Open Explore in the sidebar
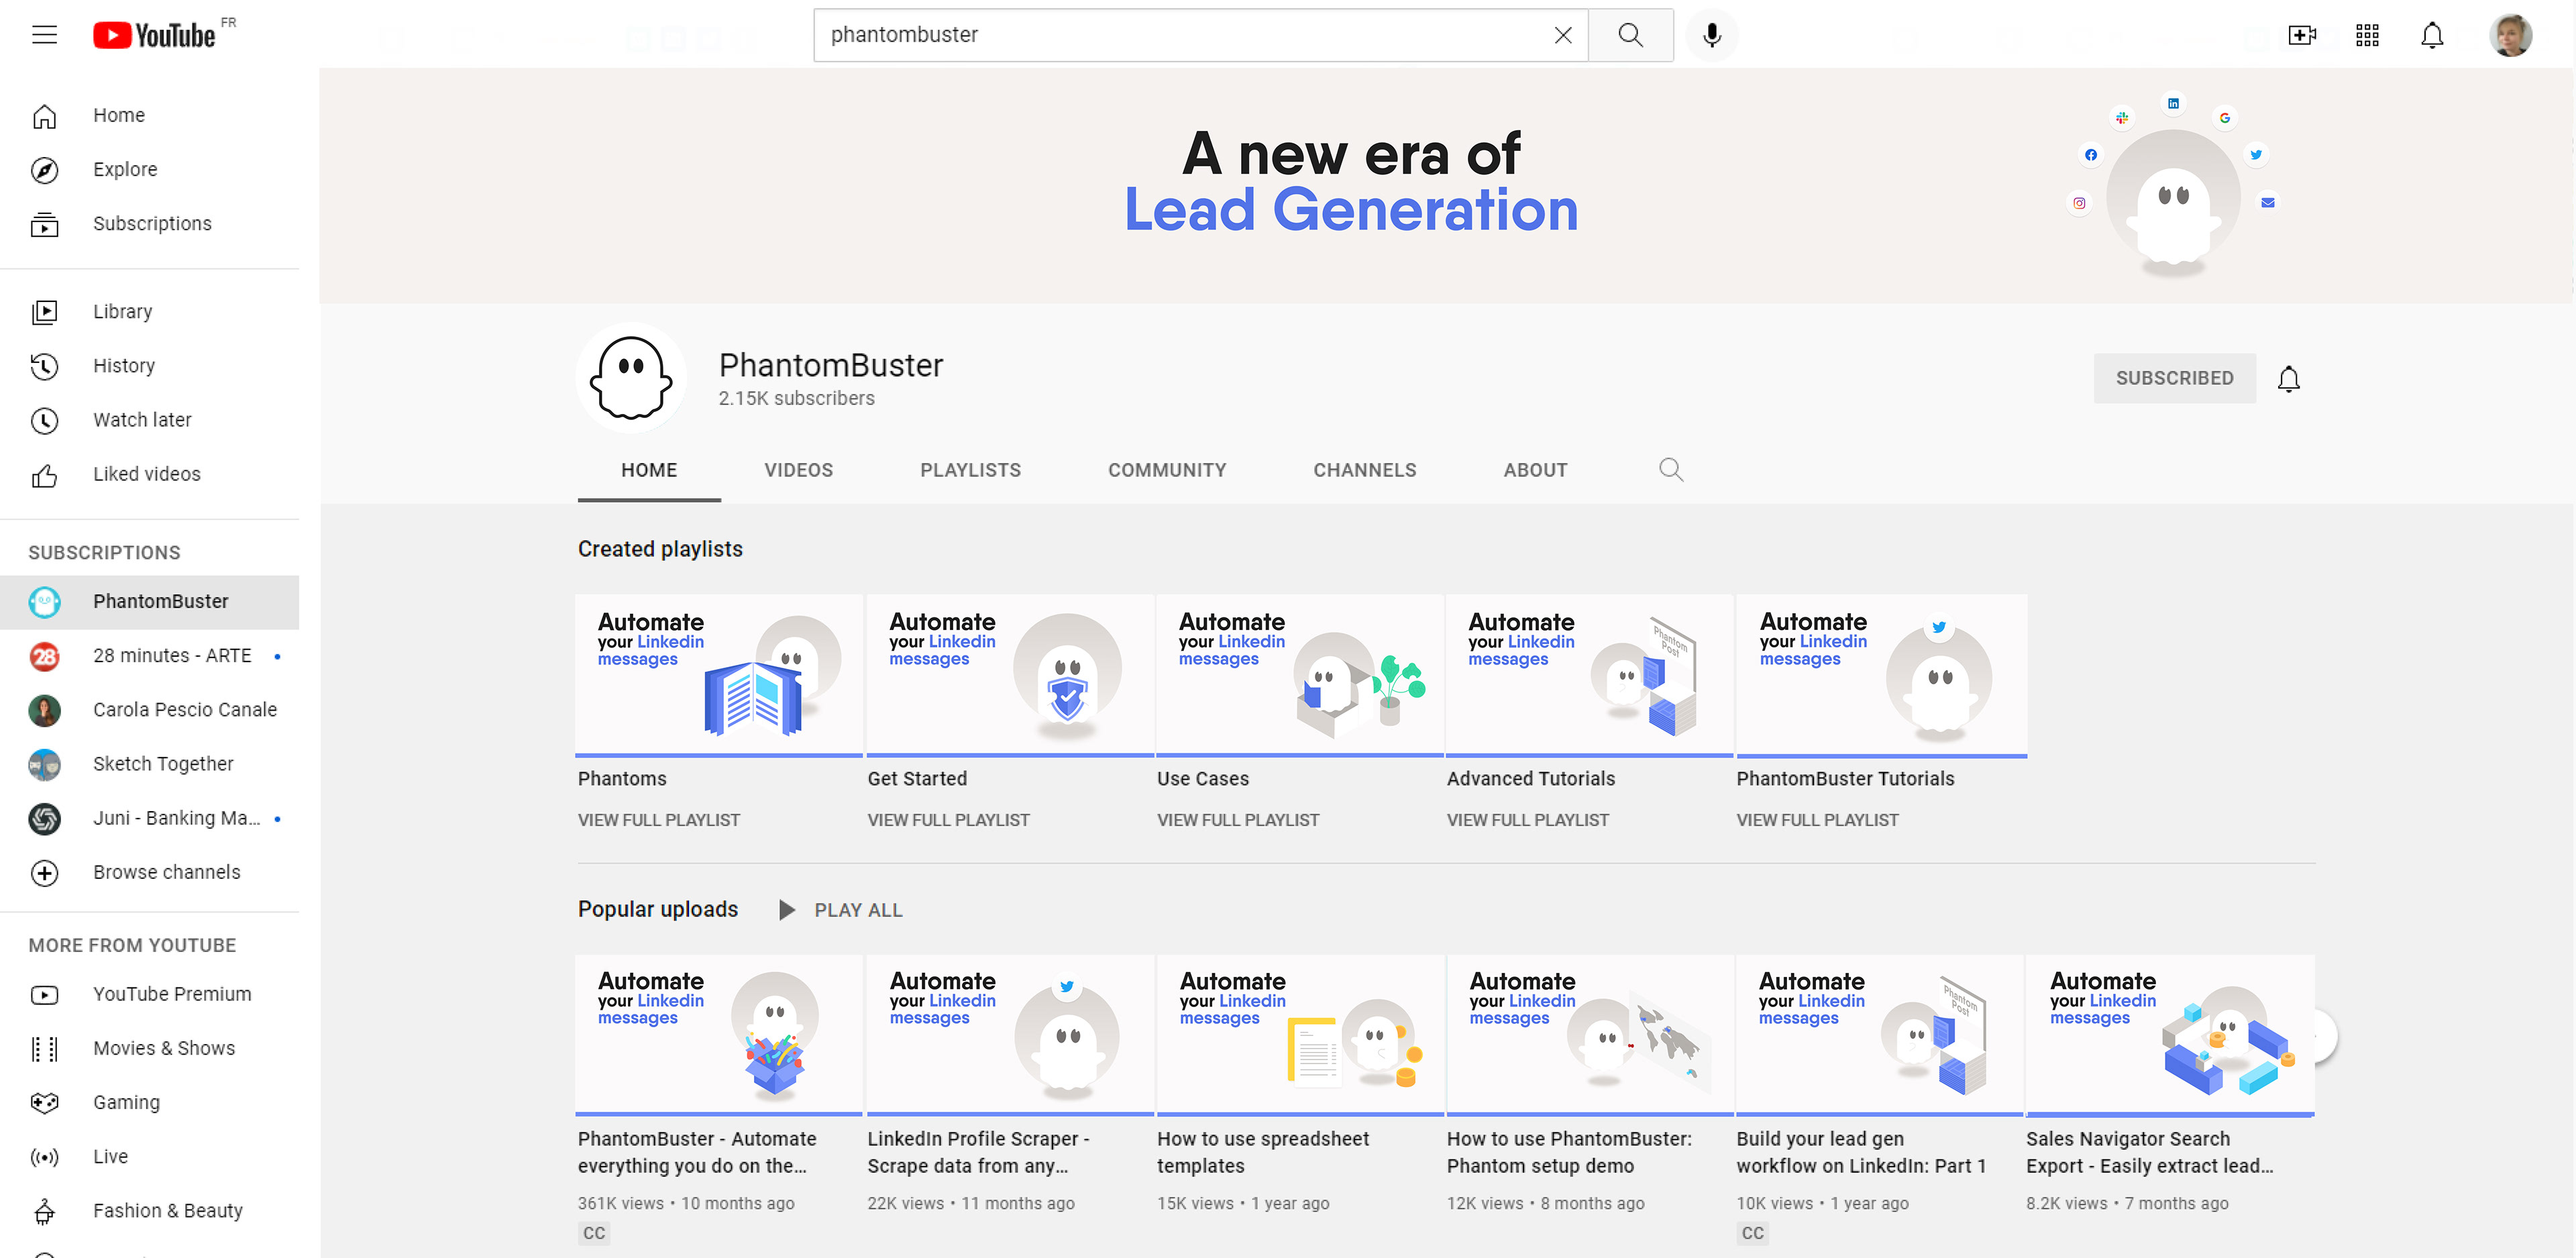Image resolution: width=2576 pixels, height=1258 pixels. [x=150, y=169]
